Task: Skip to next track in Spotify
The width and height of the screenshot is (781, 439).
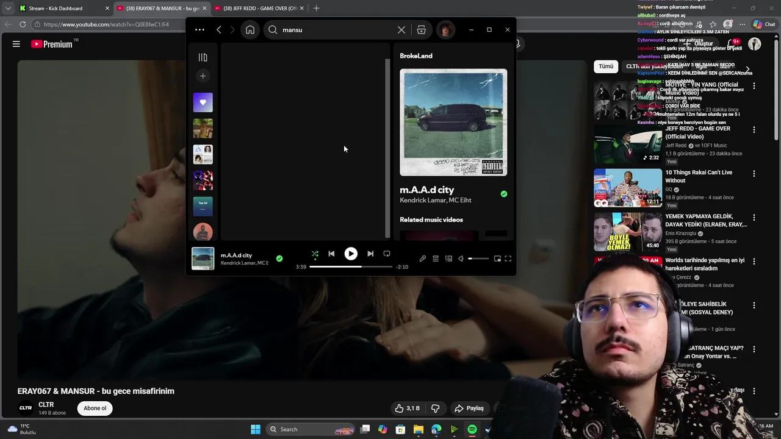Action: point(370,254)
